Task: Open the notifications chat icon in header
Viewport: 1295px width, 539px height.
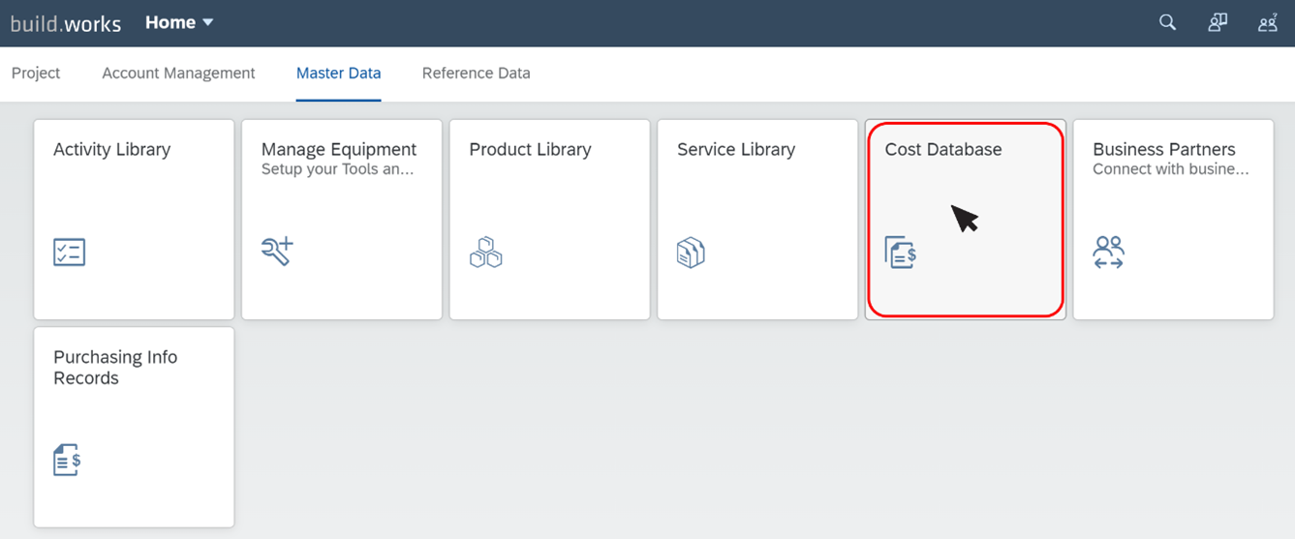Action: pyautogui.click(x=1218, y=23)
